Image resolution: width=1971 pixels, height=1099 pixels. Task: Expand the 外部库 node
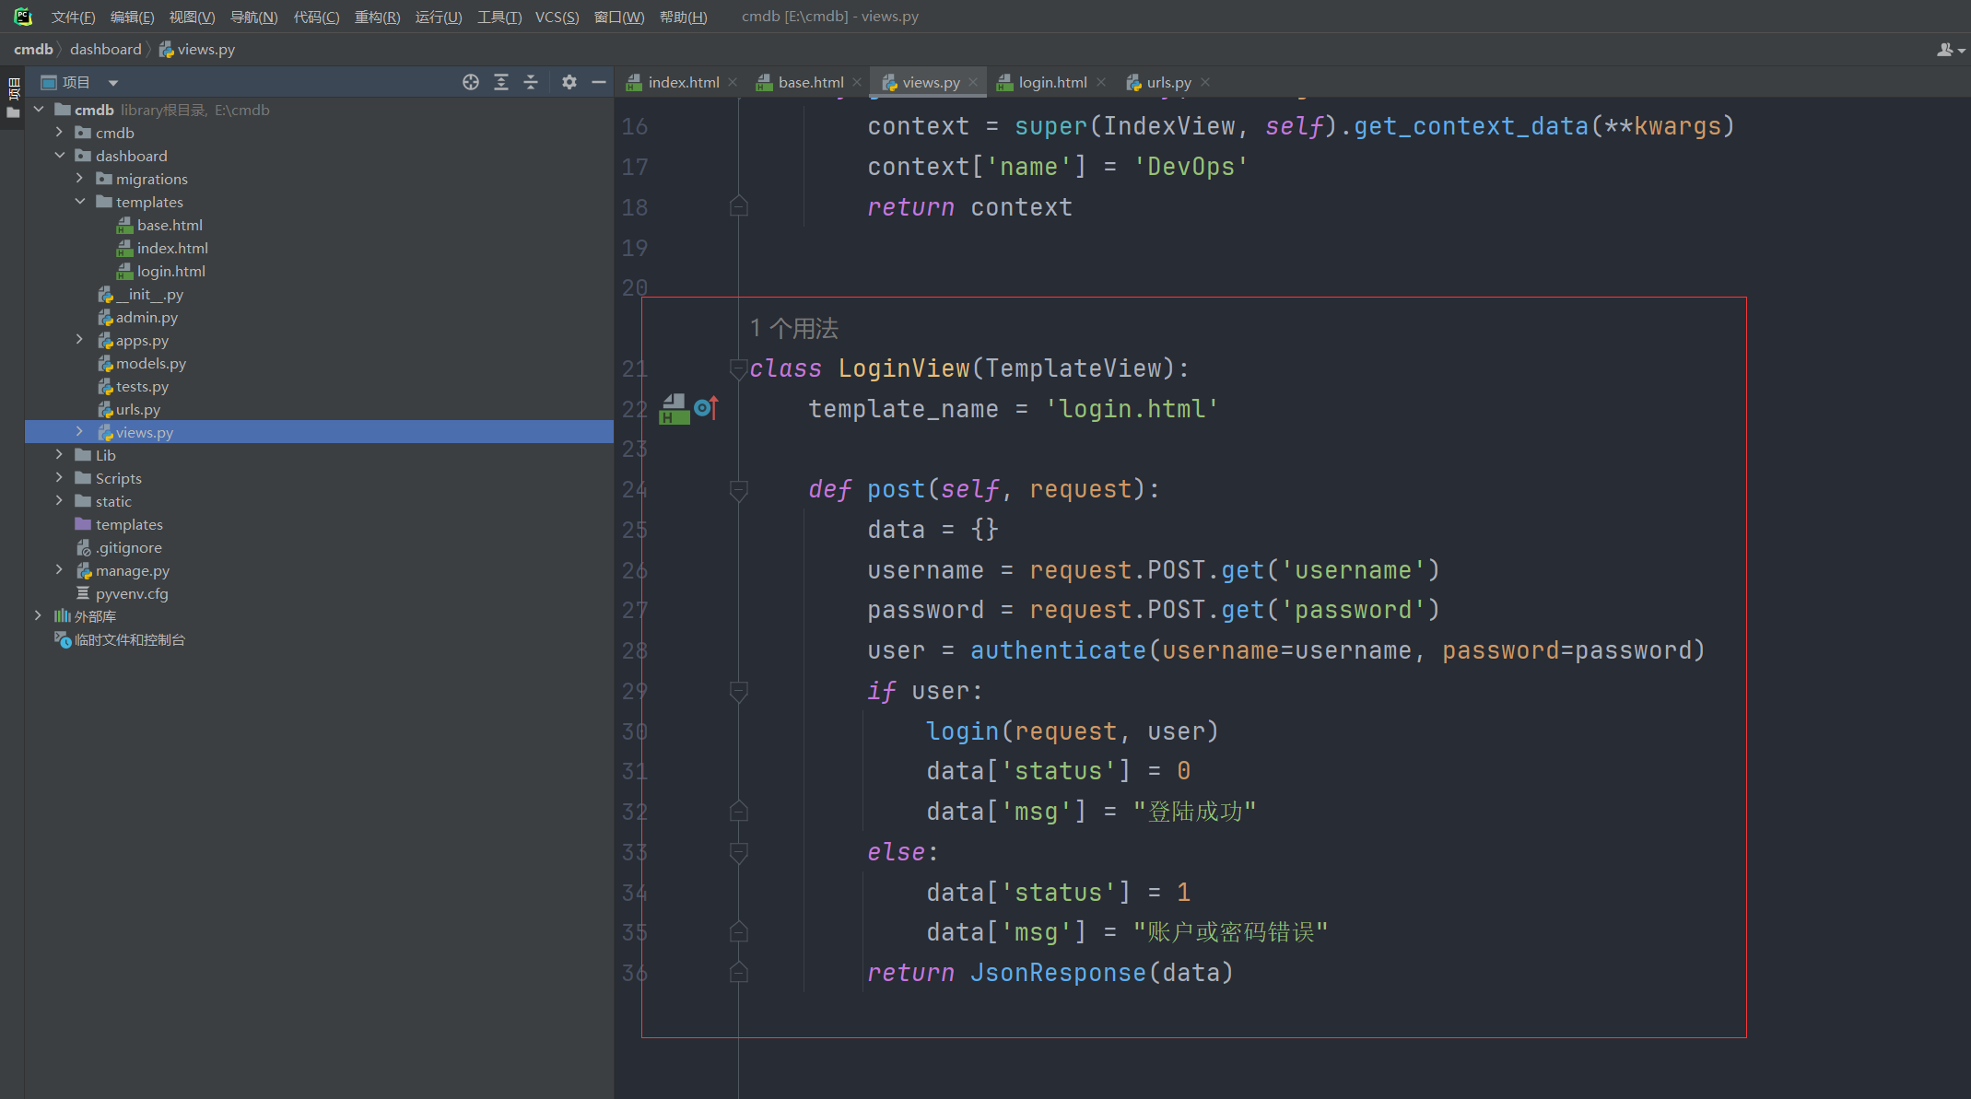click(x=39, y=616)
